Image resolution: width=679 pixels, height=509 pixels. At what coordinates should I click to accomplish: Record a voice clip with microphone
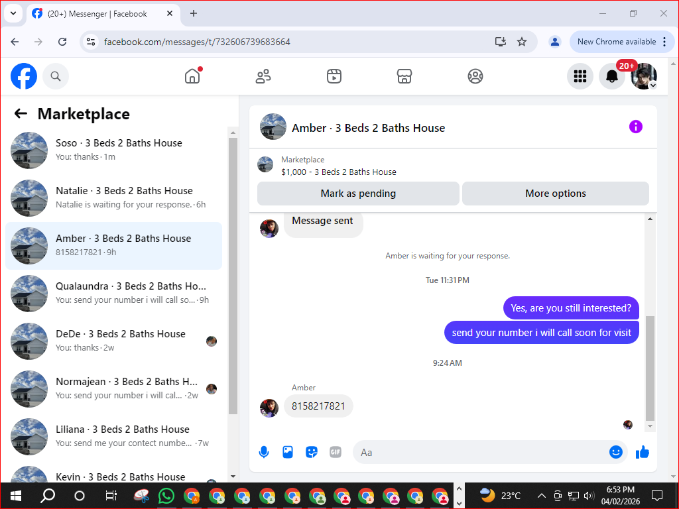[264, 452]
